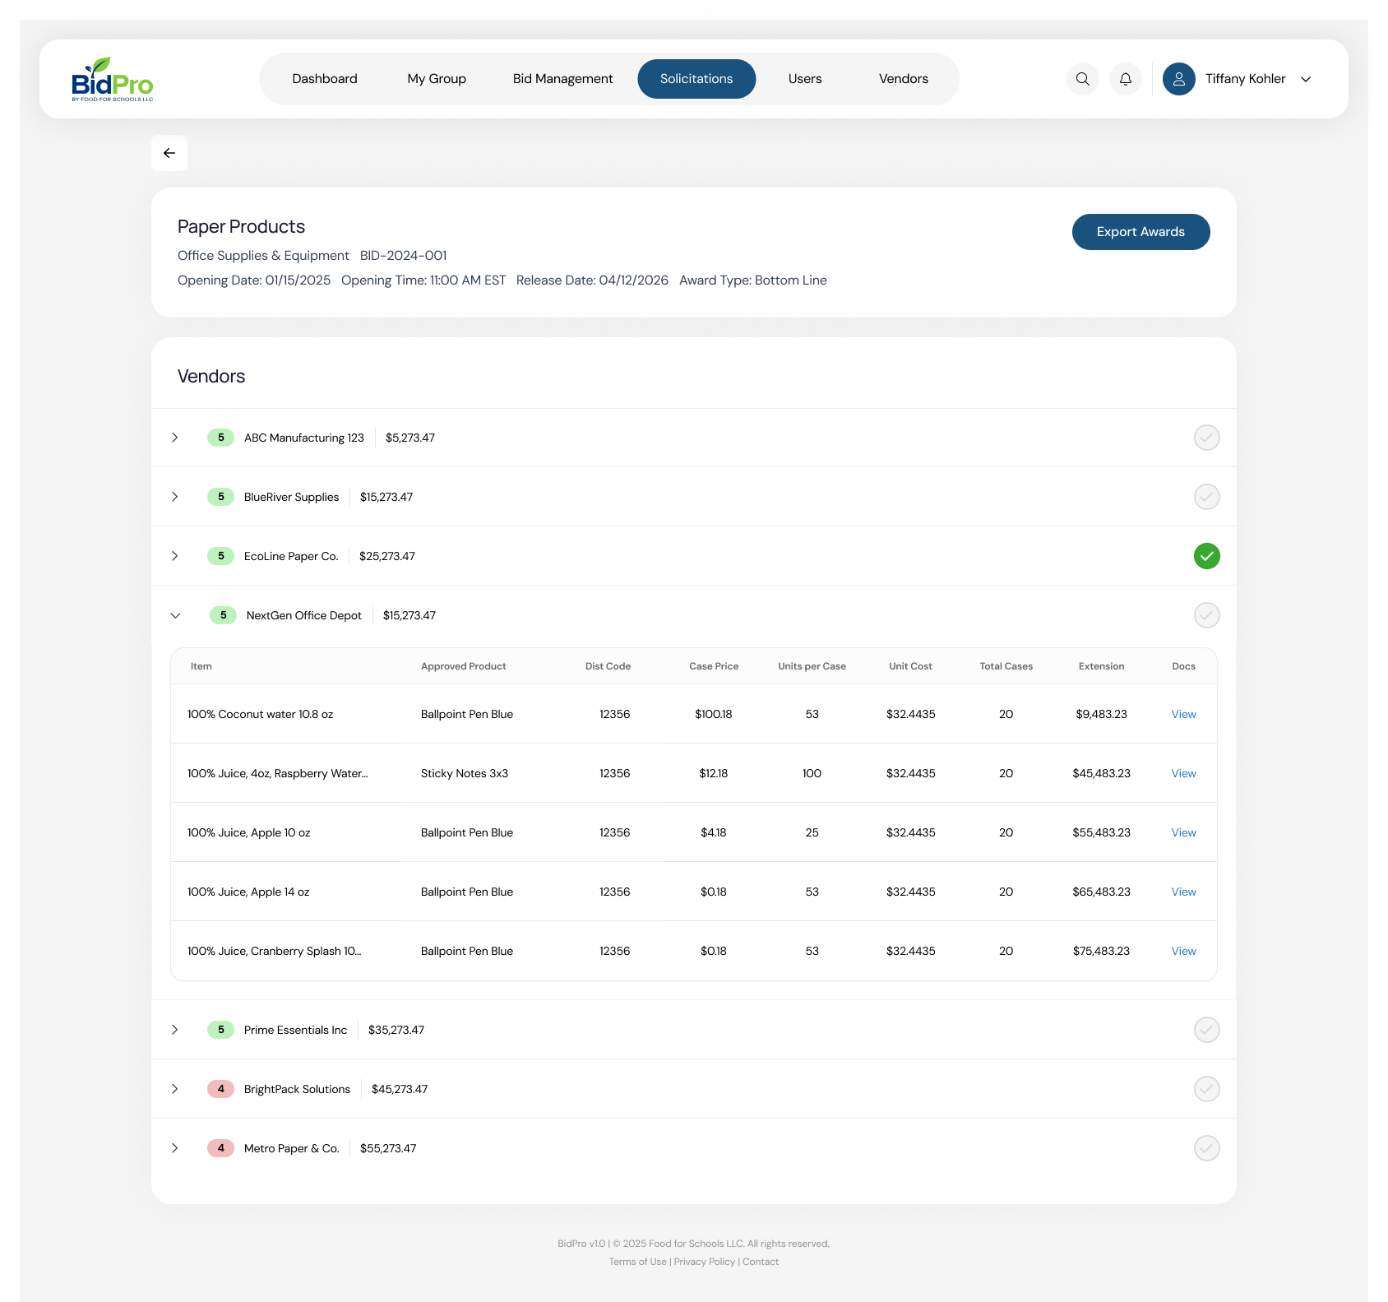Go back using the arrow button
The image size is (1388, 1302).
(x=169, y=153)
